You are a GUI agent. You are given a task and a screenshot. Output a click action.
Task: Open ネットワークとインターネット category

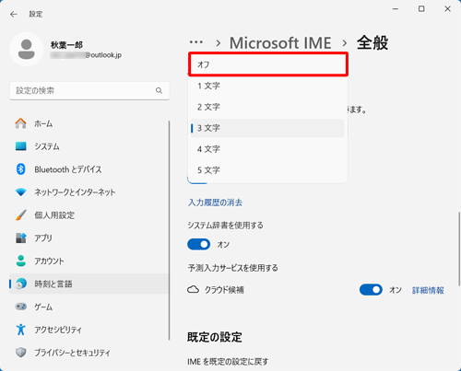[x=89, y=192]
